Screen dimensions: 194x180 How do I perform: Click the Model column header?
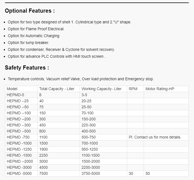pyautogui.click(x=12, y=89)
